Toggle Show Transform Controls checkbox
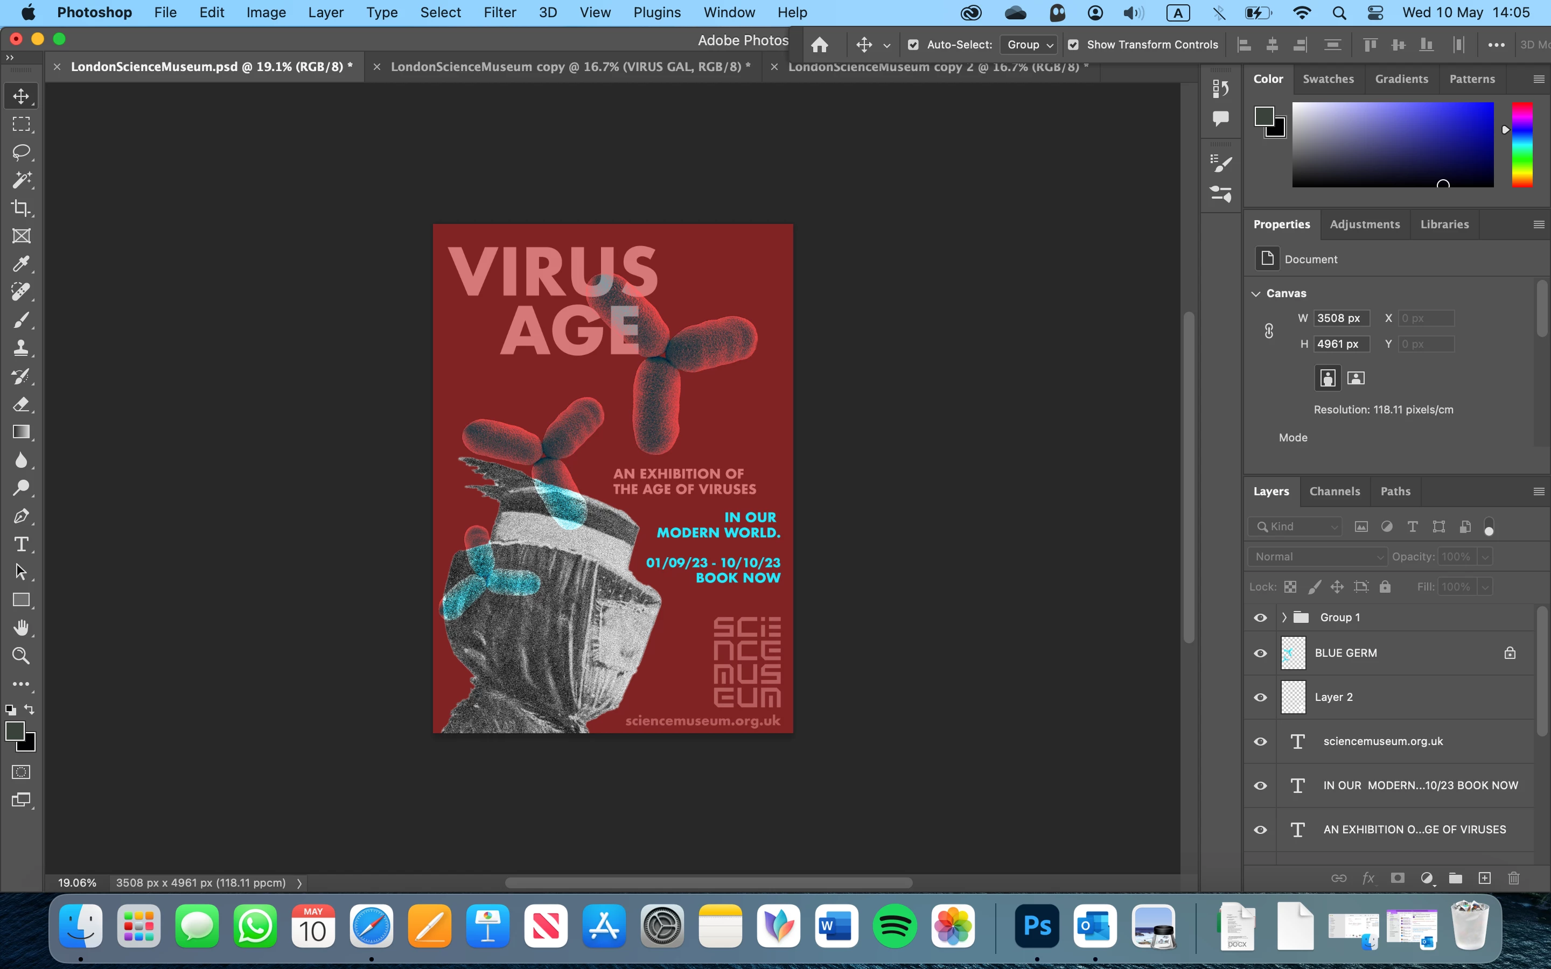Image resolution: width=1551 pixels, height=969 pixels. pos(1073,45)
